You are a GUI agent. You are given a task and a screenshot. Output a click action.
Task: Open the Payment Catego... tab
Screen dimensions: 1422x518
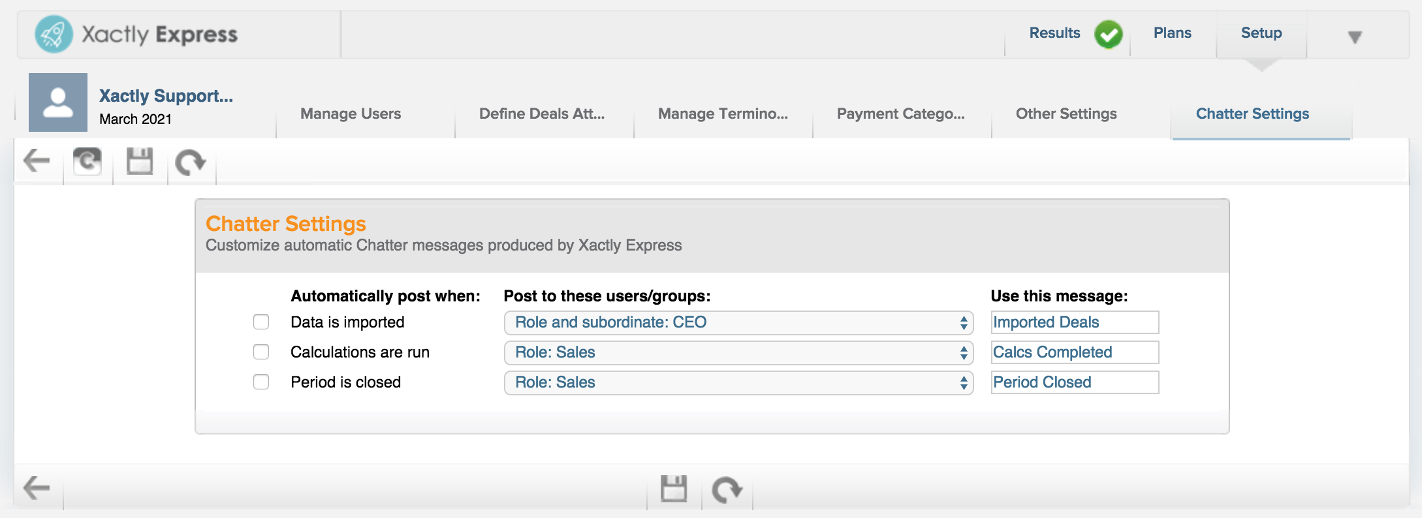(901, 114)
